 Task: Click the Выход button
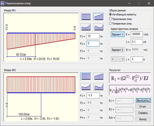point(143,119)
